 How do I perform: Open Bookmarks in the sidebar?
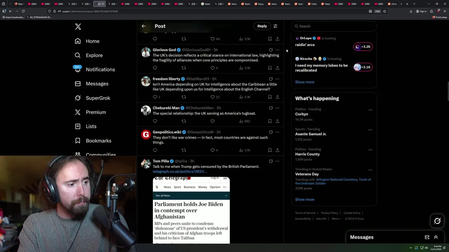pos(93,141)
